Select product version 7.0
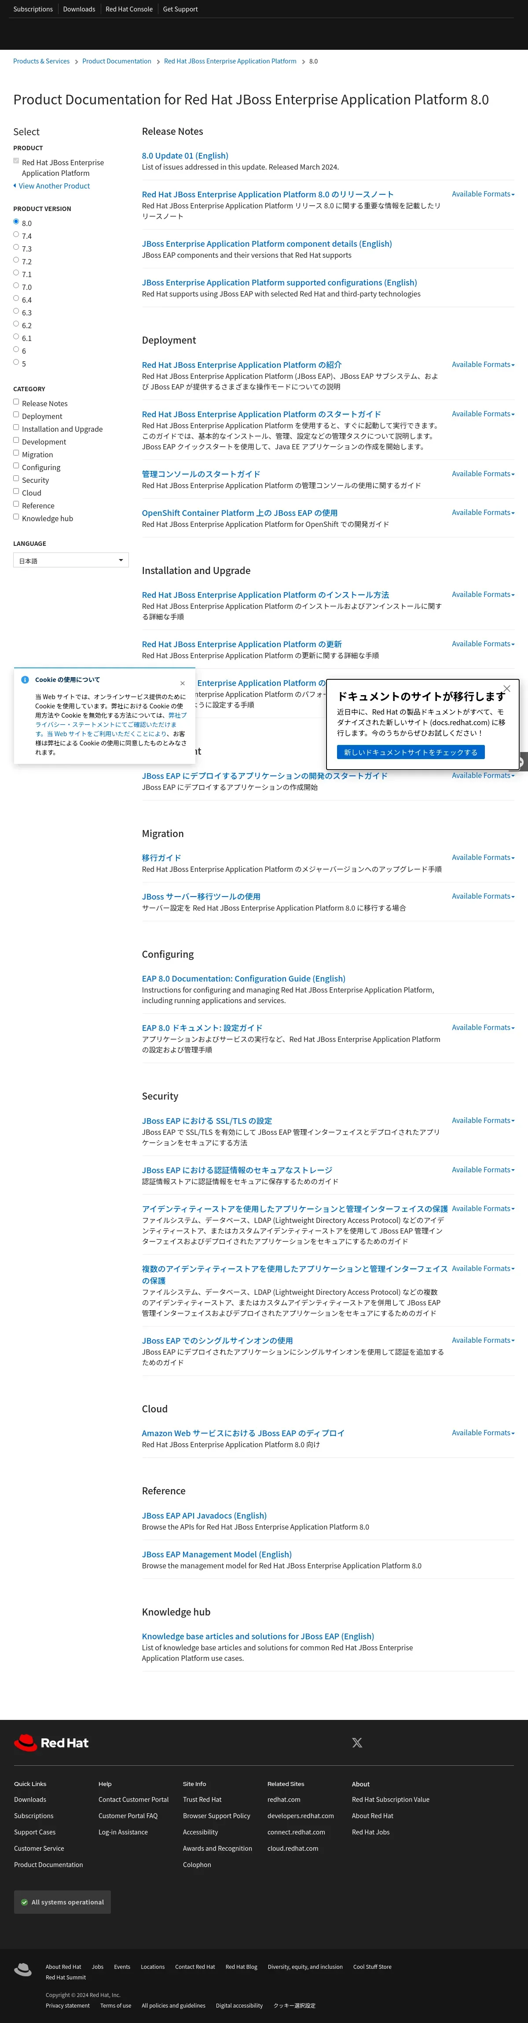The image size is (528, 2023). (16, 285)
